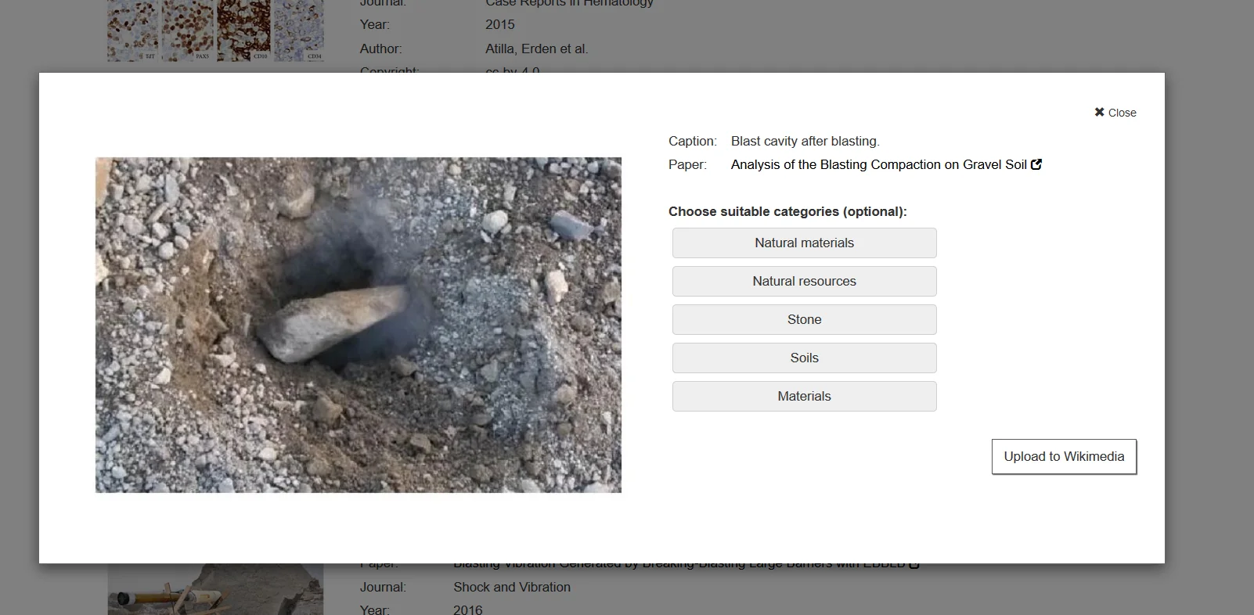Click the blasting equipment thumbnail below dialog
Screen dimensions: 1254x615
tap(215, 589)
